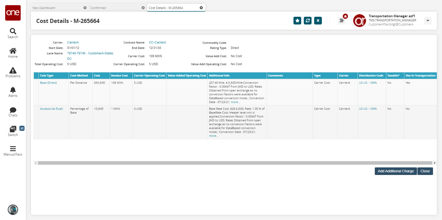Click the star favorite button
Screen dimensions: 442x220
pyautogui.click(x=297, y=21)
